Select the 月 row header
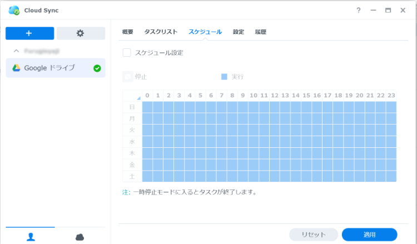Viewport: 417px width, 244px height. click(132, 118)
